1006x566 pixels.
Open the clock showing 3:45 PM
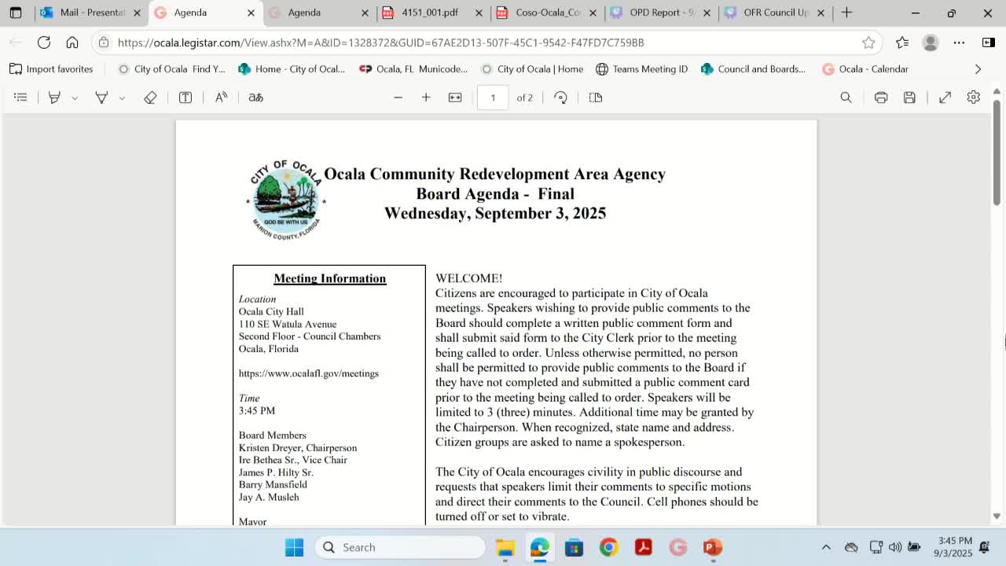click(955, 547)
